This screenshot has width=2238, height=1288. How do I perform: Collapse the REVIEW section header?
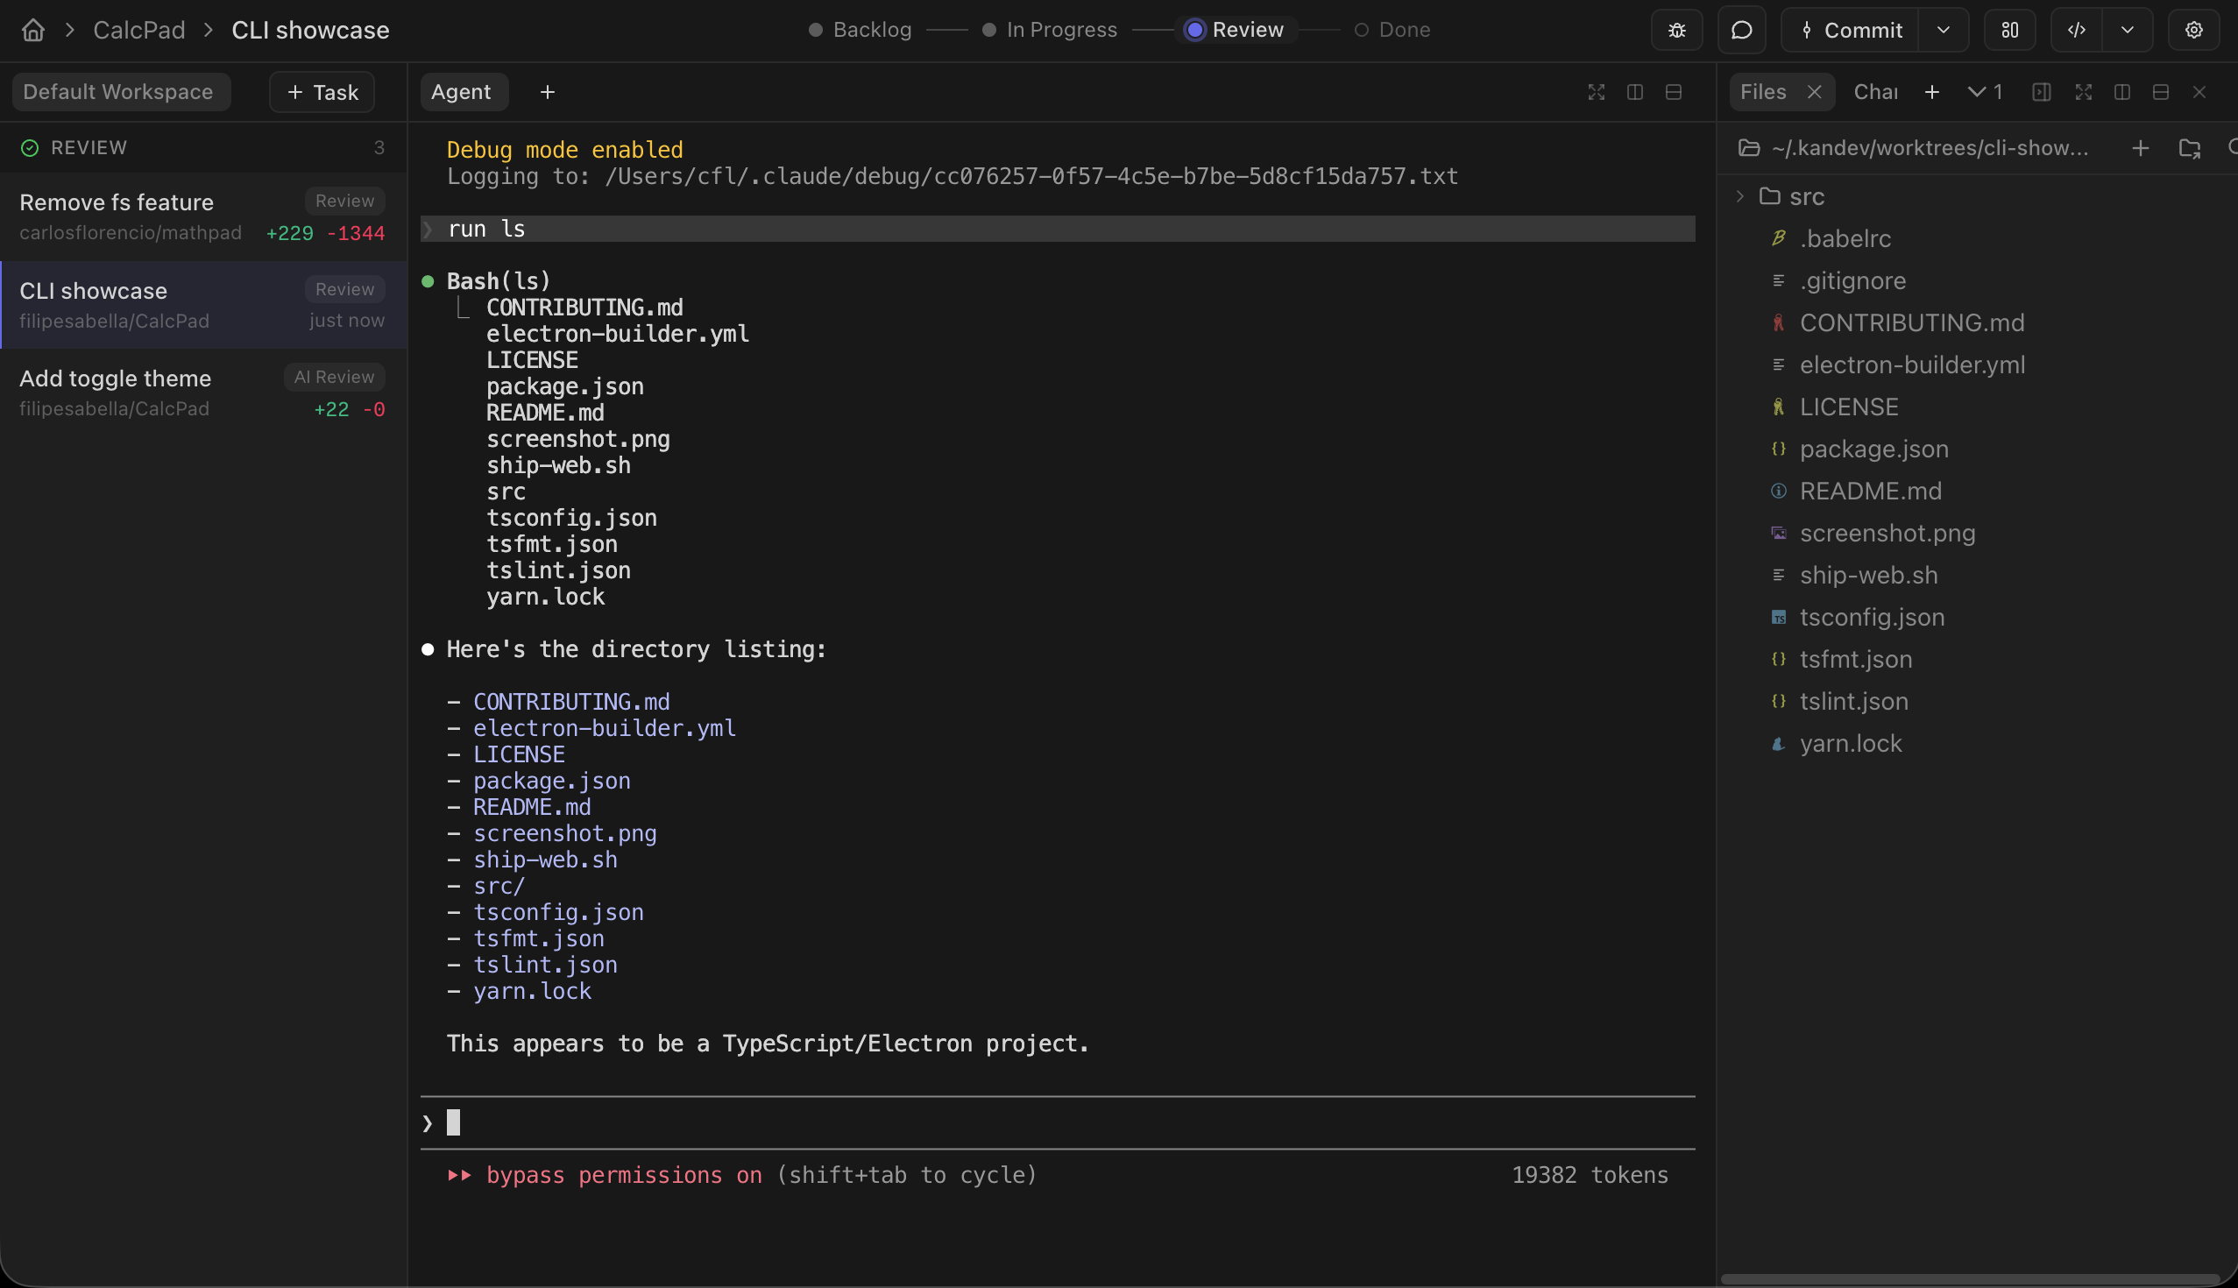pos(202,148)
